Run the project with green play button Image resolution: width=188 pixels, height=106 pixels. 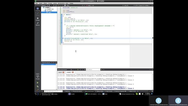pos(38,83)
